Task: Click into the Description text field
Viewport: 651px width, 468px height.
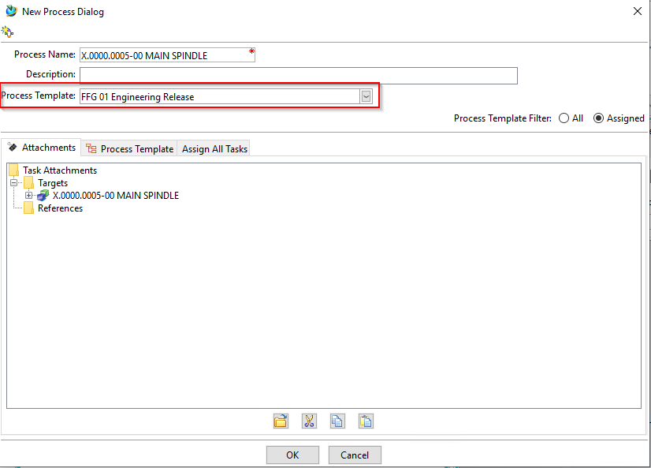Action: pos(298,75)
